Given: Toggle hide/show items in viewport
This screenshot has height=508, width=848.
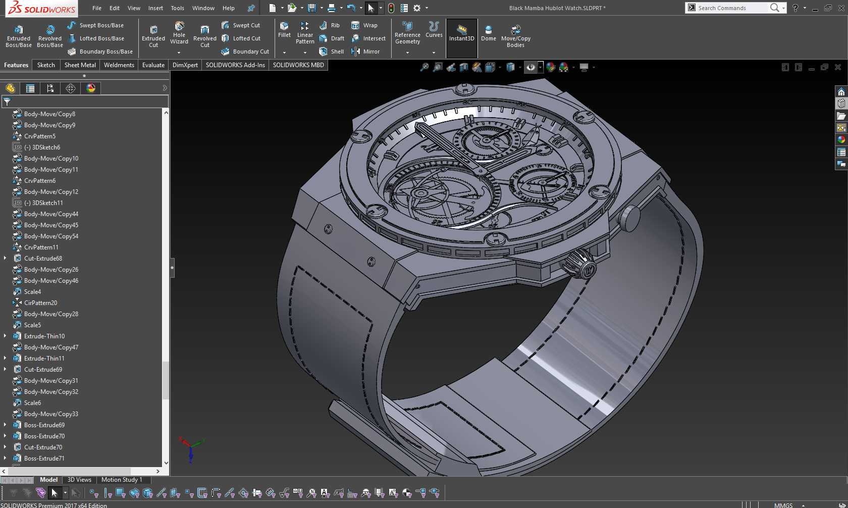Looking at the screenshot, I should [x=531, y=67].
